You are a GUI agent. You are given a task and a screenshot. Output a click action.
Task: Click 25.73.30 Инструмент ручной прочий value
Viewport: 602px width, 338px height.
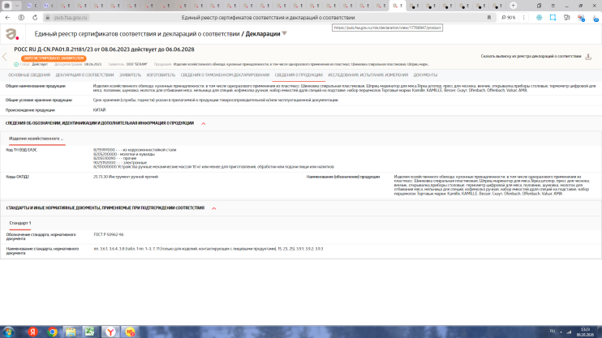pyautogui.click(x=126, y=177)
